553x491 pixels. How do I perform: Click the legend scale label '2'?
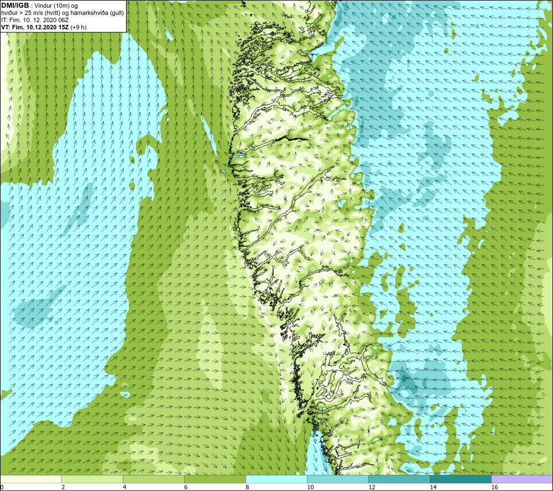coord(63,487)
